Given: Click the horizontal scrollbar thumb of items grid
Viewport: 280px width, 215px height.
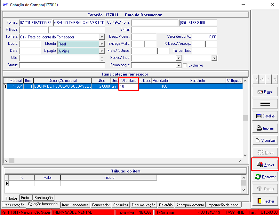Looking at the screenshot, I should [12, 161].
